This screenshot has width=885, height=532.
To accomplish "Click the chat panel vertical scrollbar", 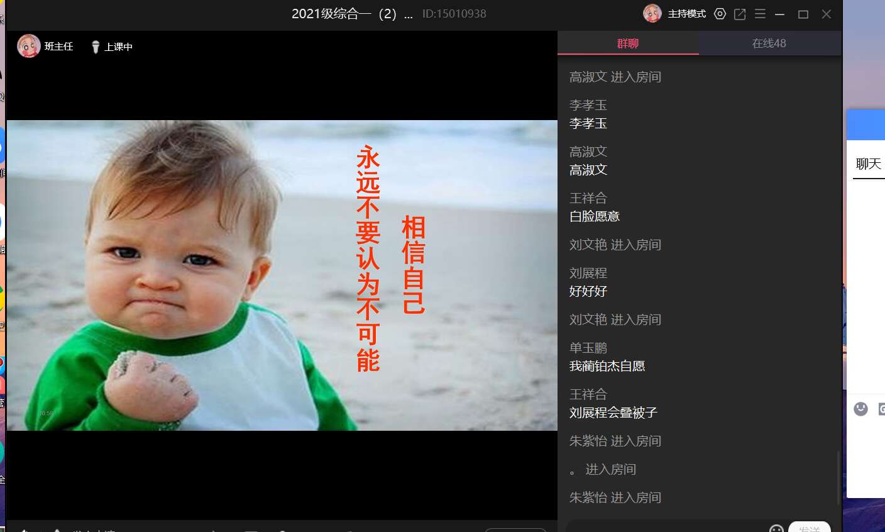I will click(837, 477).
